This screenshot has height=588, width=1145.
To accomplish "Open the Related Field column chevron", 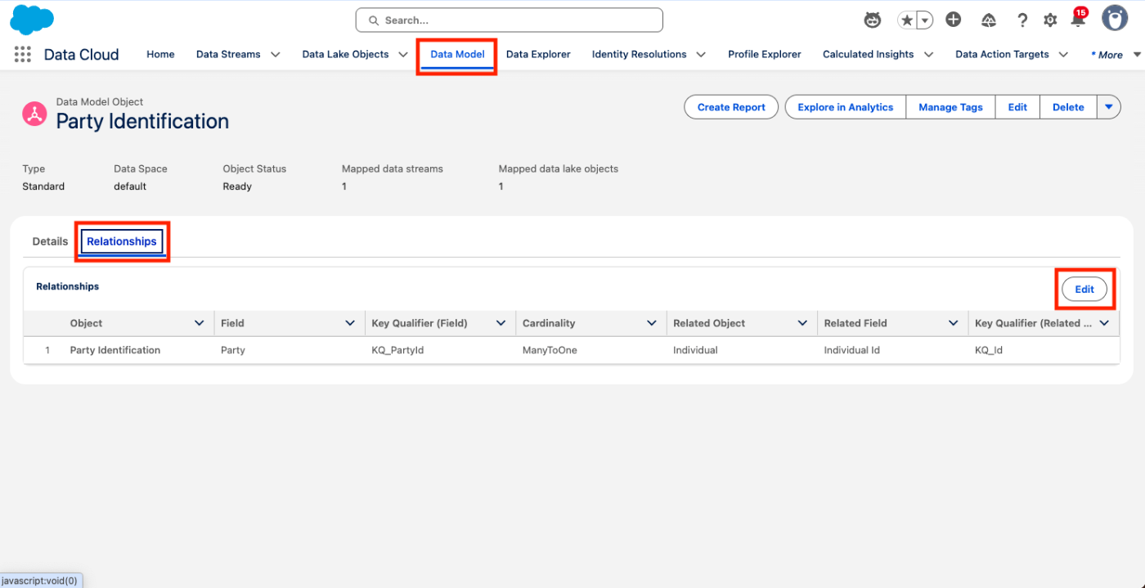I will [x=953, y=323].
